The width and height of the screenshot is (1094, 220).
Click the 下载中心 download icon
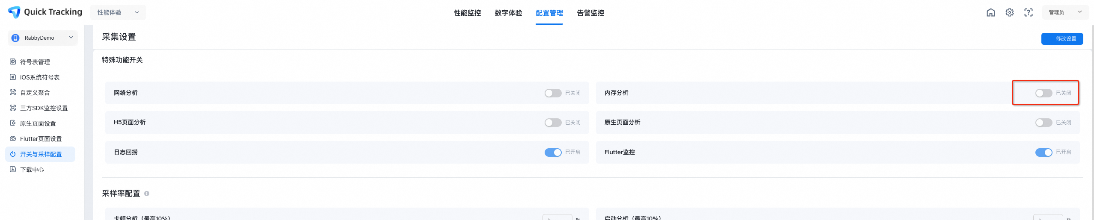pos(13,169)
